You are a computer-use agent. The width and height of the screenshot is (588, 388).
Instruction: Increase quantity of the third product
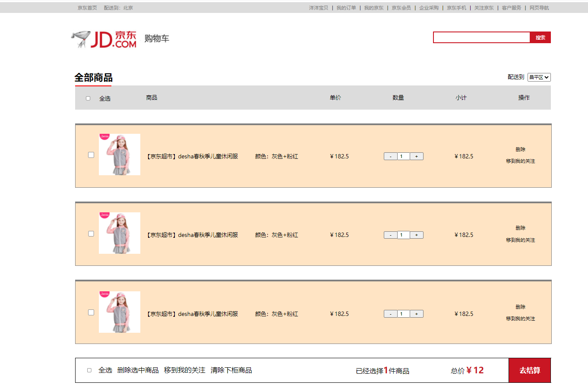(417, 314)
